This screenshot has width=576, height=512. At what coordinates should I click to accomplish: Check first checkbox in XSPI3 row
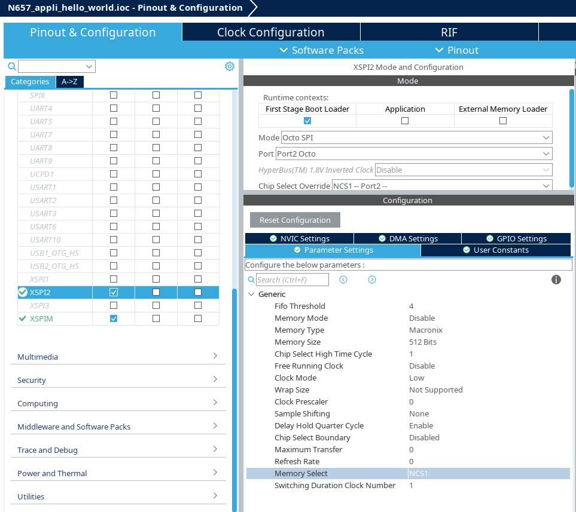tap(114, 305)
